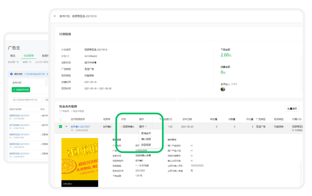312x196 pixels.
Task: Choose 确认视频 in the dropdown menu
Action: 146,139
